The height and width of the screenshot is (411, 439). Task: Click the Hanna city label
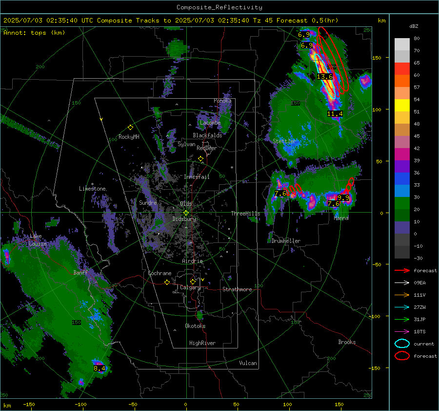(341, 218)
